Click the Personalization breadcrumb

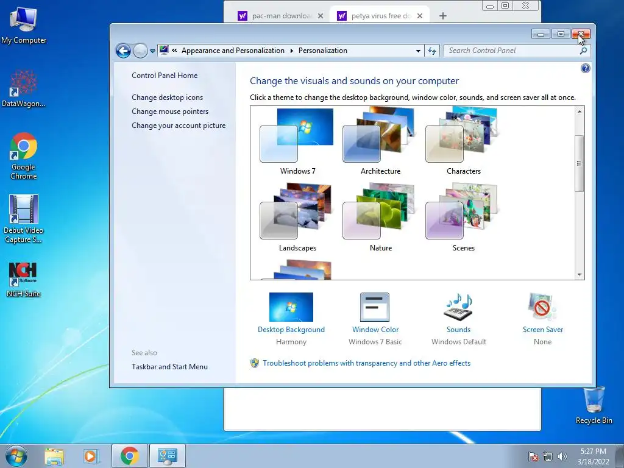[323, 51]
